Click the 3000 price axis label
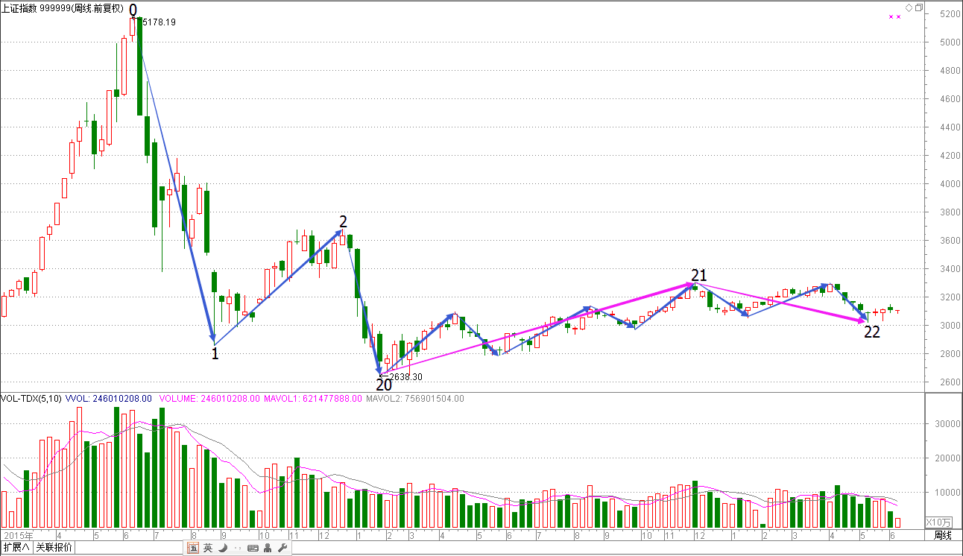The image size is (963, 556). tap(950, 326)
